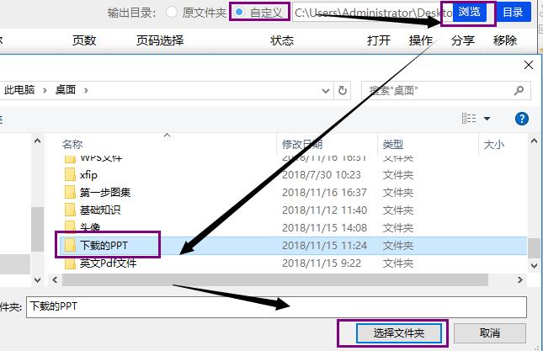This screenshot has height=351, width=543.
Task: Click file list scrollbar down arrow
Action: [534, 266]
